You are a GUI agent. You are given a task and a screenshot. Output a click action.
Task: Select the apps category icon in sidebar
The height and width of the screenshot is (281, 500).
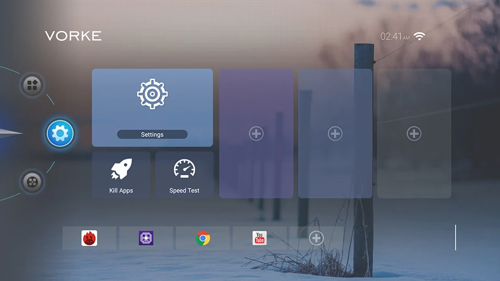point(32,85)
